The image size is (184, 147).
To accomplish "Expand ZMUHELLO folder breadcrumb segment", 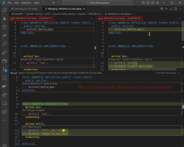I will click(94, 14).
